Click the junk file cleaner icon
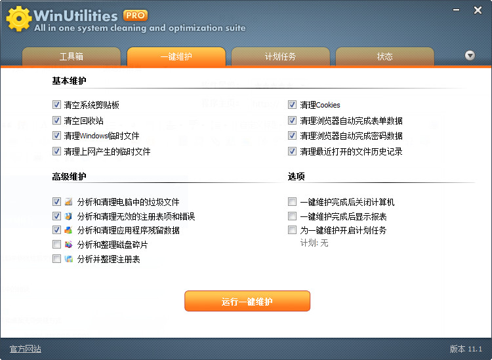This screenshot has width=492, height=360. click(68, 201)
